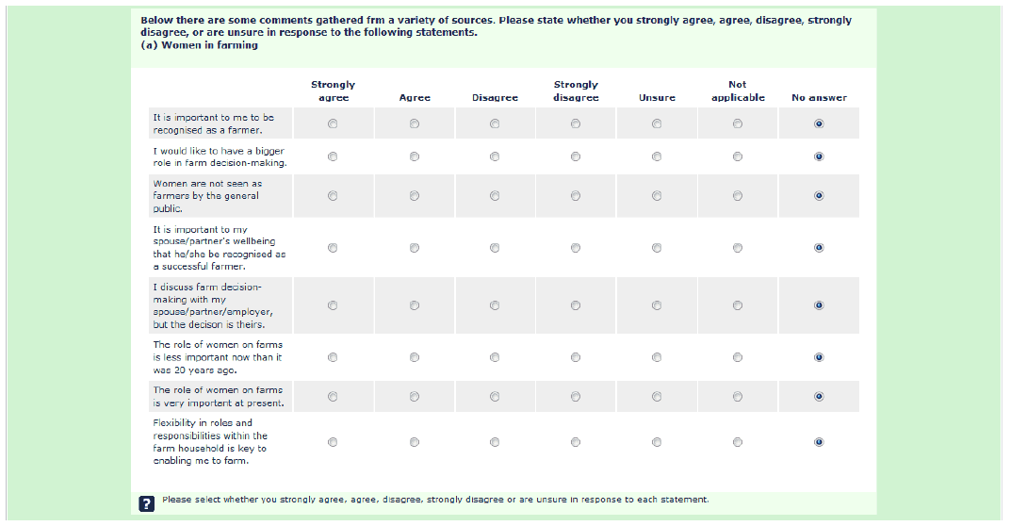Select No answer for recognised as a farmer
This screenshot has height=526, width=1010.
pyautogui.click(x=819, y=123)
